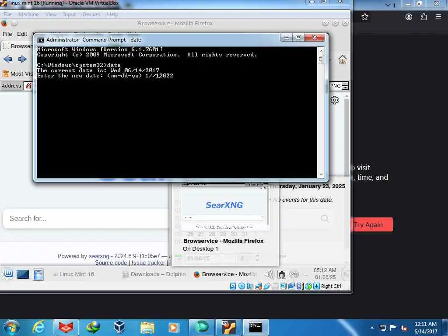
Task: Click VirtualBox optical disc status icon
Action: tap(241, 286)
